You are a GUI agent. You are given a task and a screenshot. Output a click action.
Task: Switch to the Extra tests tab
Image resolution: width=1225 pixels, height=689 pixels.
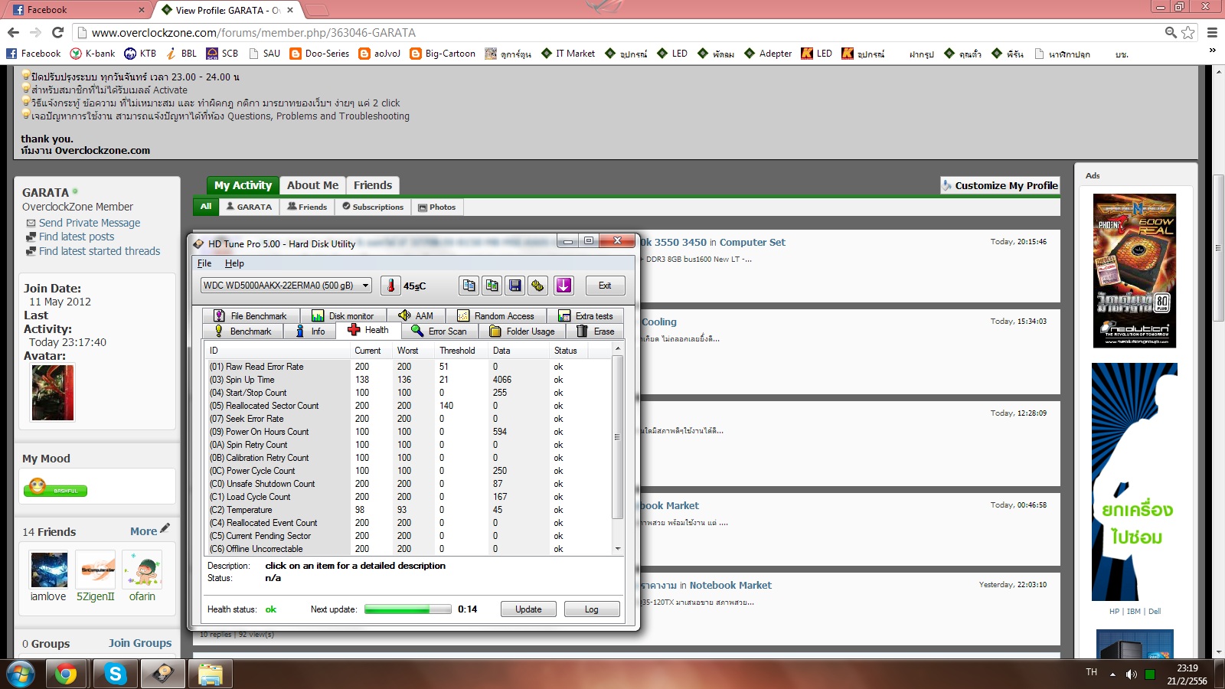point(586,316)
